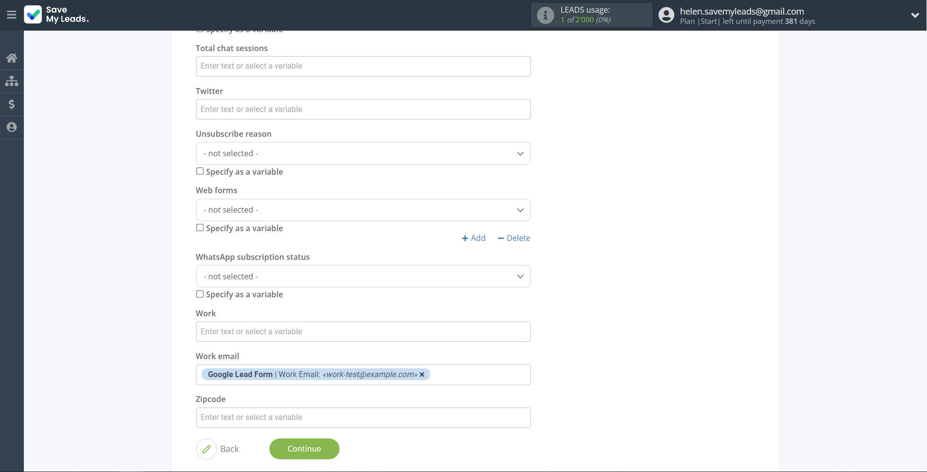Viewport: 927px width, 472px height.
Task: Focus the Zipcode input field
Action: point(363,418)
